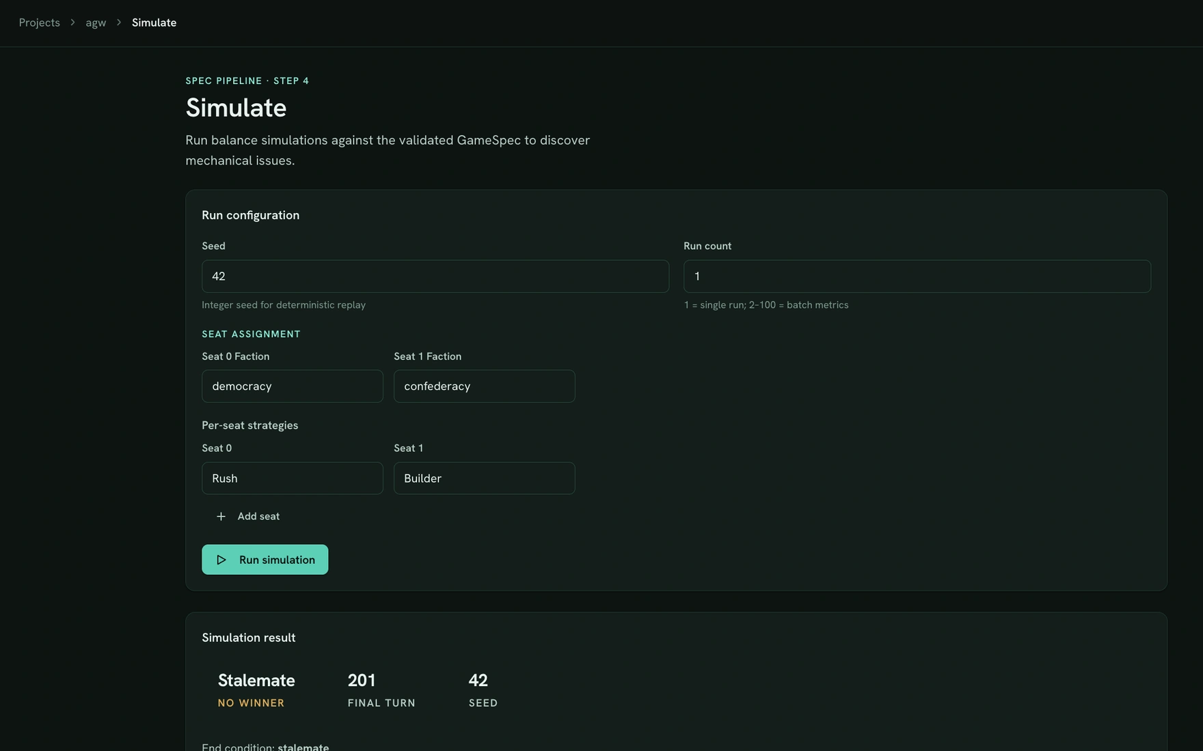Click the Run configuration heading
The image size is (1203, 751).
[x=250, y=215]
